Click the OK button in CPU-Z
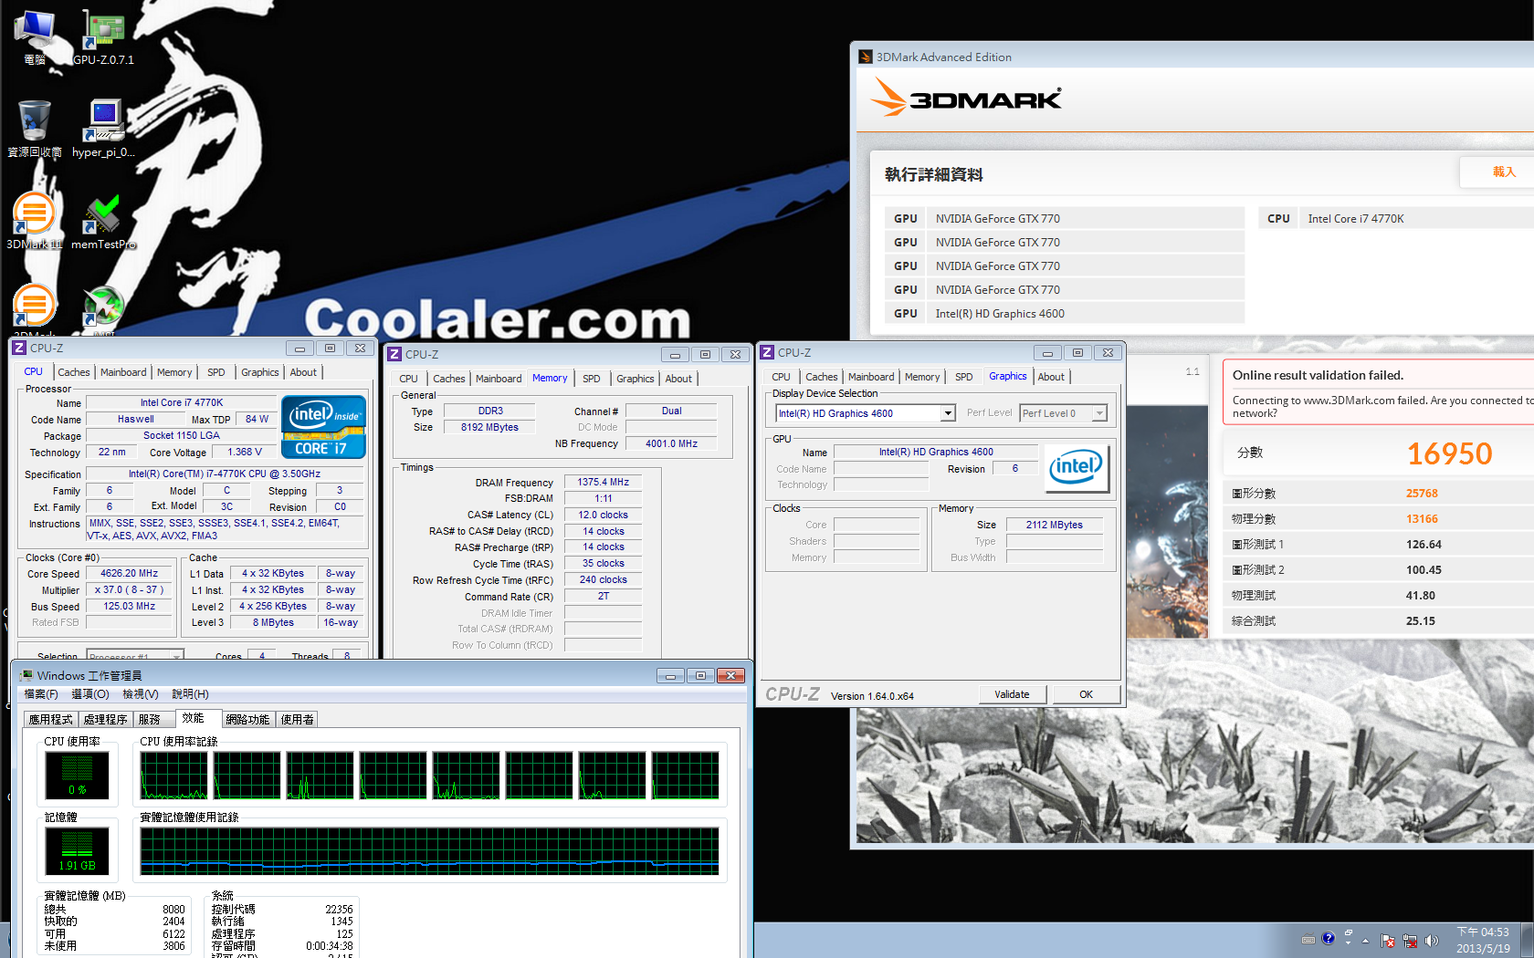The height and width of the screenshot is (958, 1534). pyautogui.click(x=1086, y=694)
